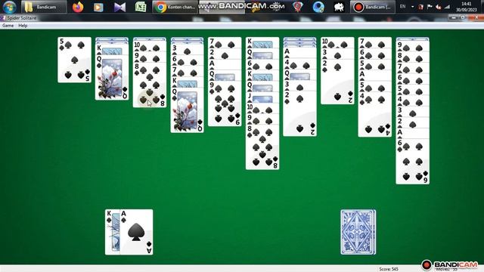
Task: Select the bottom 6 of spades in the rightmost column
Action: 413,161
